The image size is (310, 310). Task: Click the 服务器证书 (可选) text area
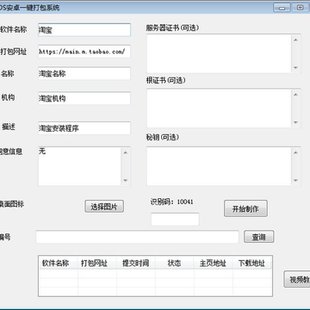point(224,53)
